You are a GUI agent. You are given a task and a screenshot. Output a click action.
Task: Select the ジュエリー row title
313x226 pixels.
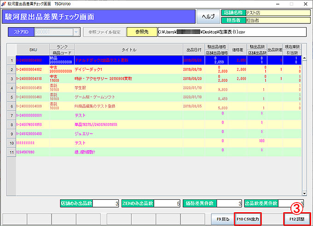[x=83, y=134]
